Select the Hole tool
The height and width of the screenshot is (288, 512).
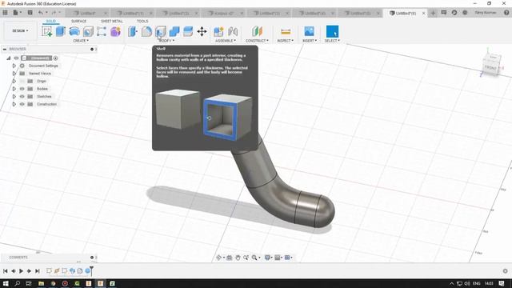click(88, 31)
